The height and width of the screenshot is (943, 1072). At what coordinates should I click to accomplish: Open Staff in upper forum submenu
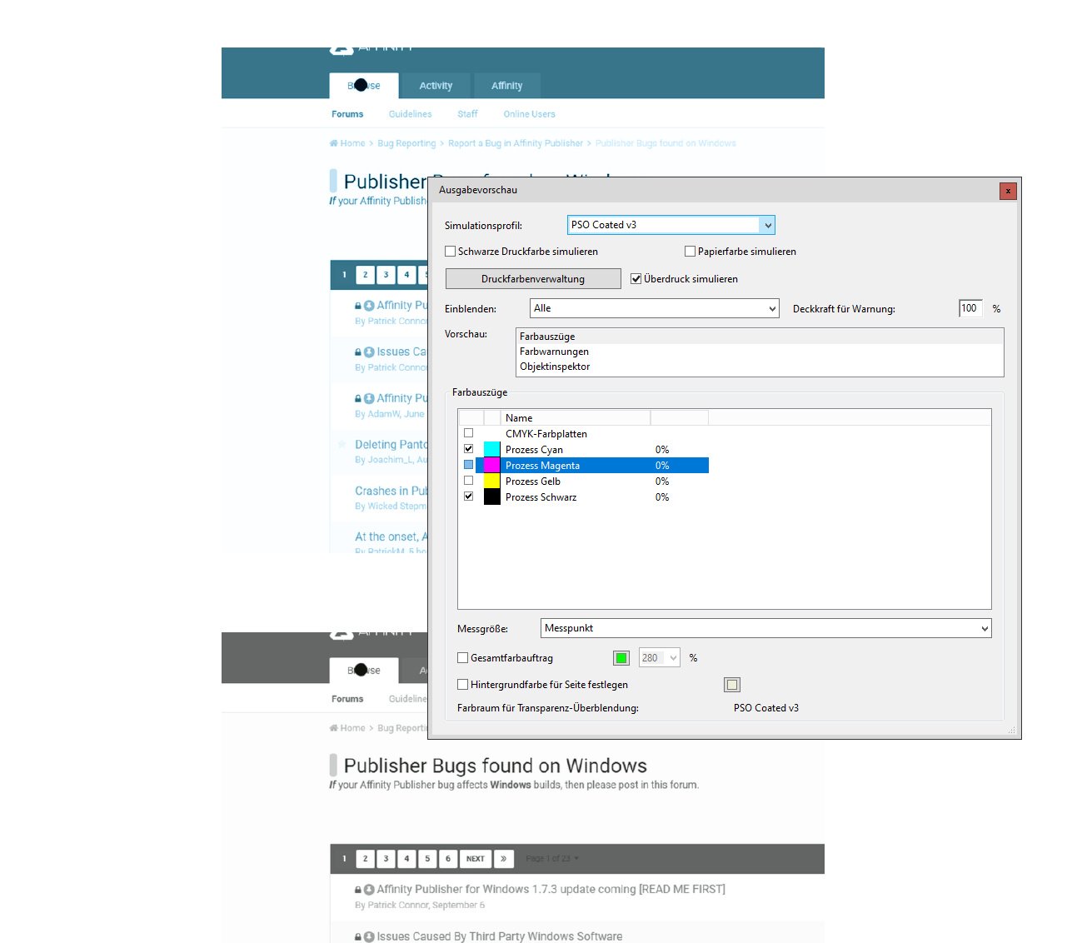[x=467, y=114]
